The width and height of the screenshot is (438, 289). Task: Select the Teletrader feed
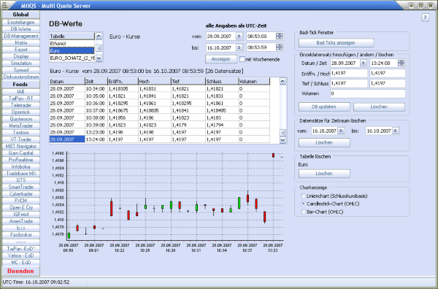point(21,105)
